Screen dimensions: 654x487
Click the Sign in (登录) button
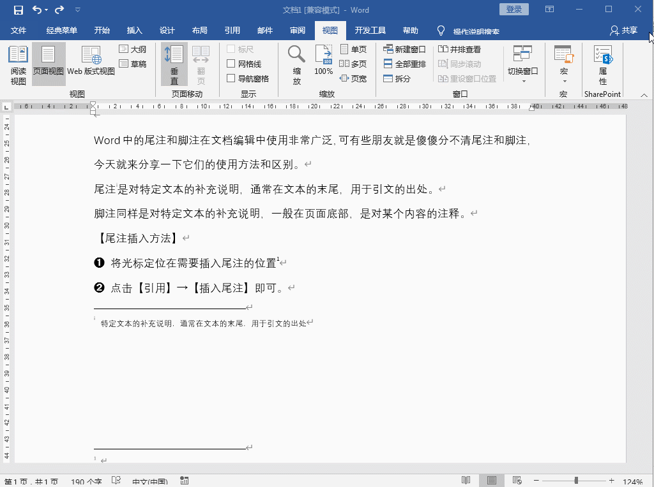coord(514,9)
